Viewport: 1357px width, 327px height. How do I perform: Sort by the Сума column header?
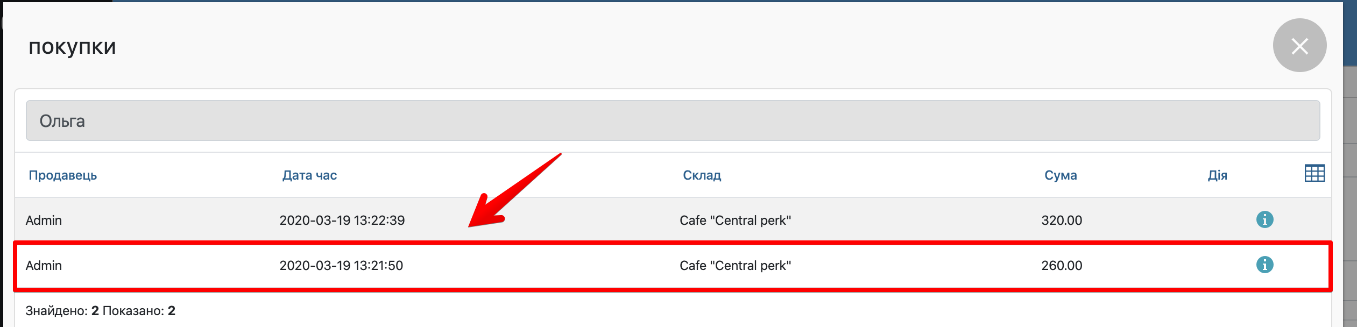click(x=1060, y=175)
